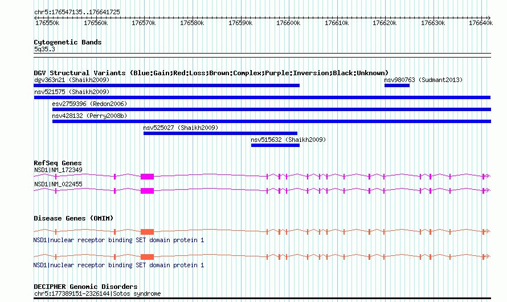
Task: Click the DGV Structural Variants track title
Action: tap(211, 73)
